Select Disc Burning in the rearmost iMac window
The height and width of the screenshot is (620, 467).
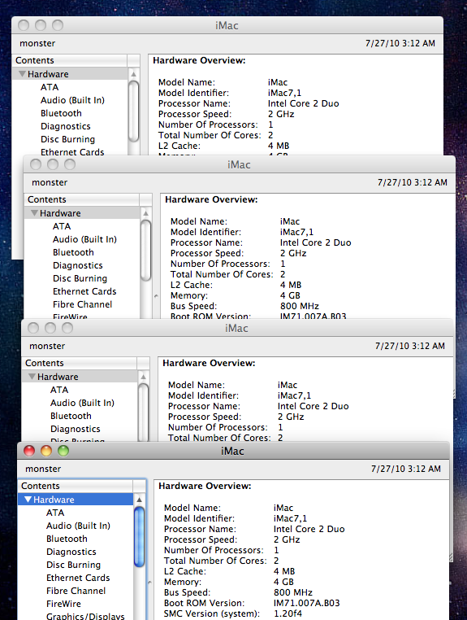coord(67,139)
